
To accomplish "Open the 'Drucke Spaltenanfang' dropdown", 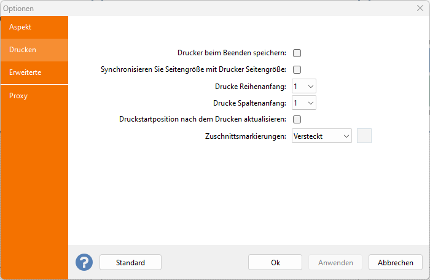I will [304, 103].
